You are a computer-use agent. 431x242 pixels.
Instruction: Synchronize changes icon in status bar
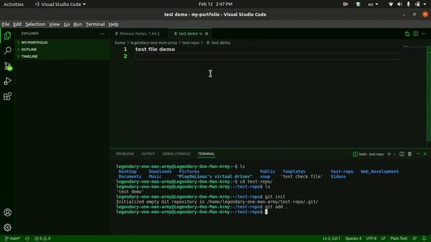pyautogui.click(x=27, y=239)
